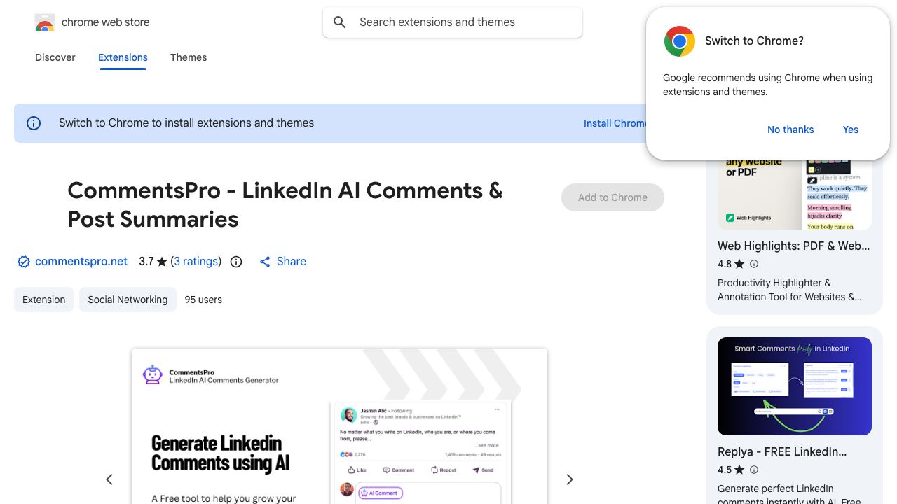Click CommentsPro extension title heading
897x504 pixels.
coord(285,205)
